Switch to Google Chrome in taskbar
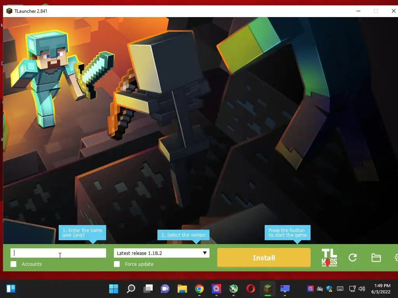The height and width of the screenshot is (298, 398). pyautogui.click(x=199, y=289)
